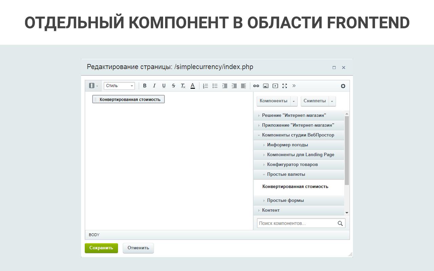Insert an image
This screenshot has height=271, width=434.
[266, 86]
